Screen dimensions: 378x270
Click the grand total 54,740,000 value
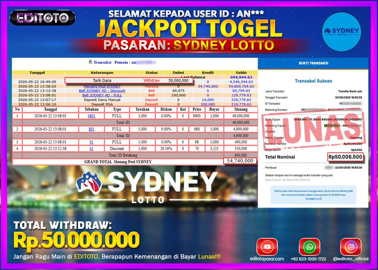(x=240, y=161)
